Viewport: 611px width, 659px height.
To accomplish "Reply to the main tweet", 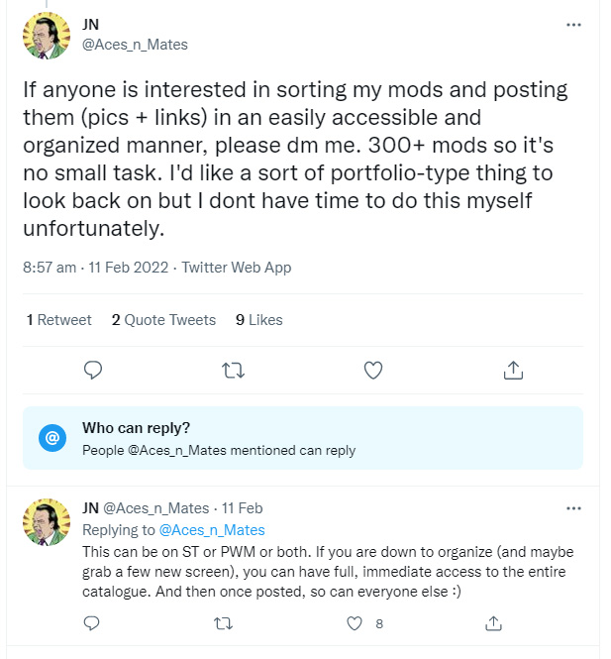I will click(93, 370).
